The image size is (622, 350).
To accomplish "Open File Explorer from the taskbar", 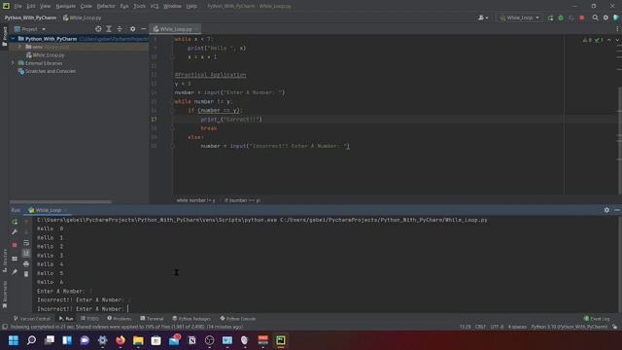I will coord(138,340).
